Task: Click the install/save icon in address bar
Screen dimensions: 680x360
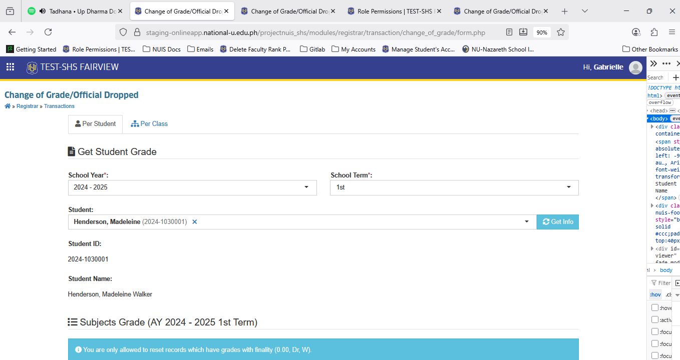Action: 523,32
